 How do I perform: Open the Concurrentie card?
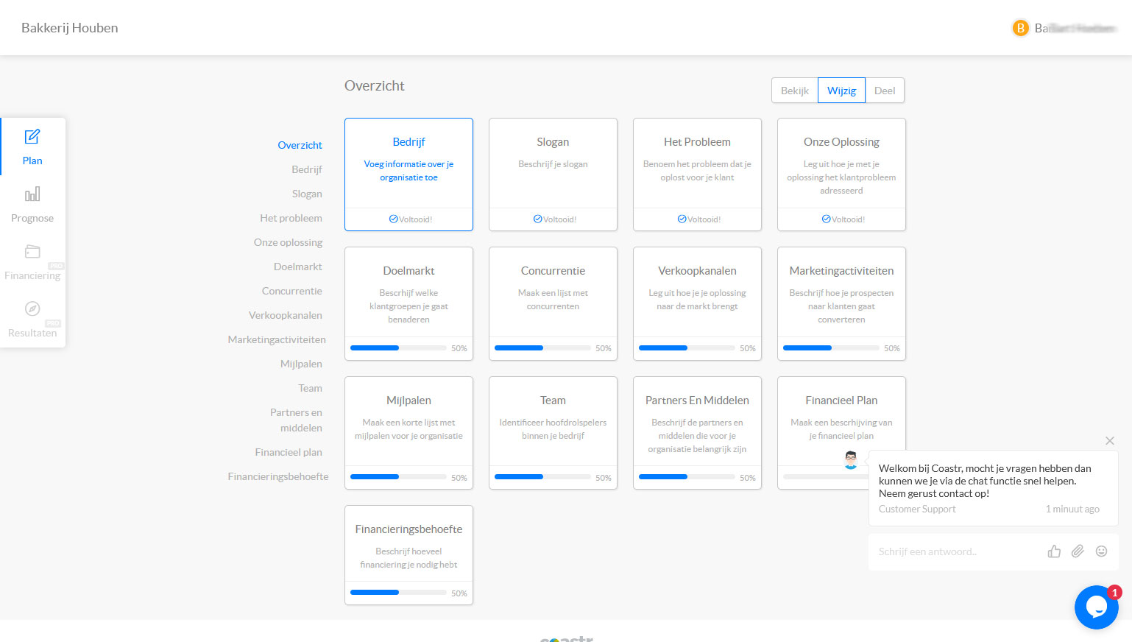(553, 303)
